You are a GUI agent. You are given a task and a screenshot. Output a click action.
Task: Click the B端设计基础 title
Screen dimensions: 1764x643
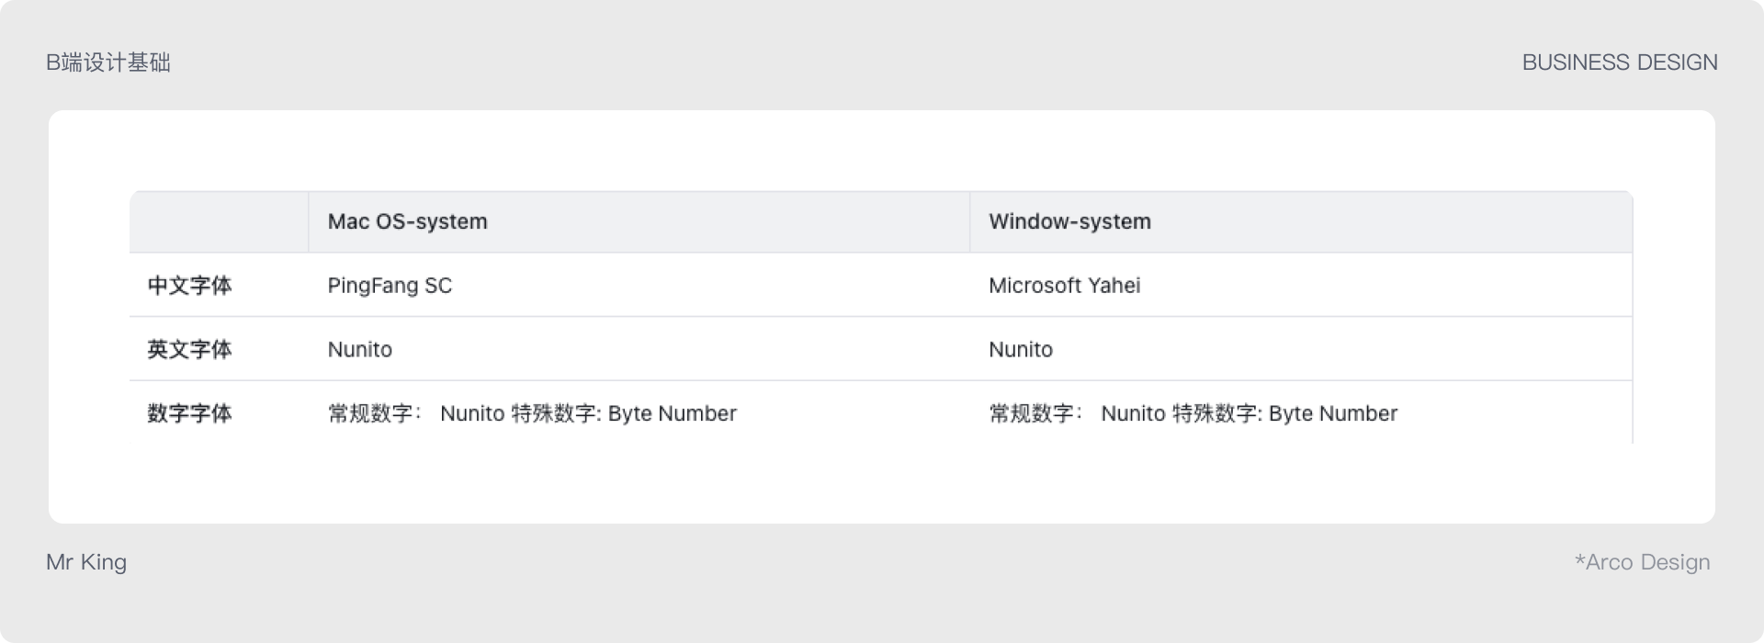coord(108,62)
